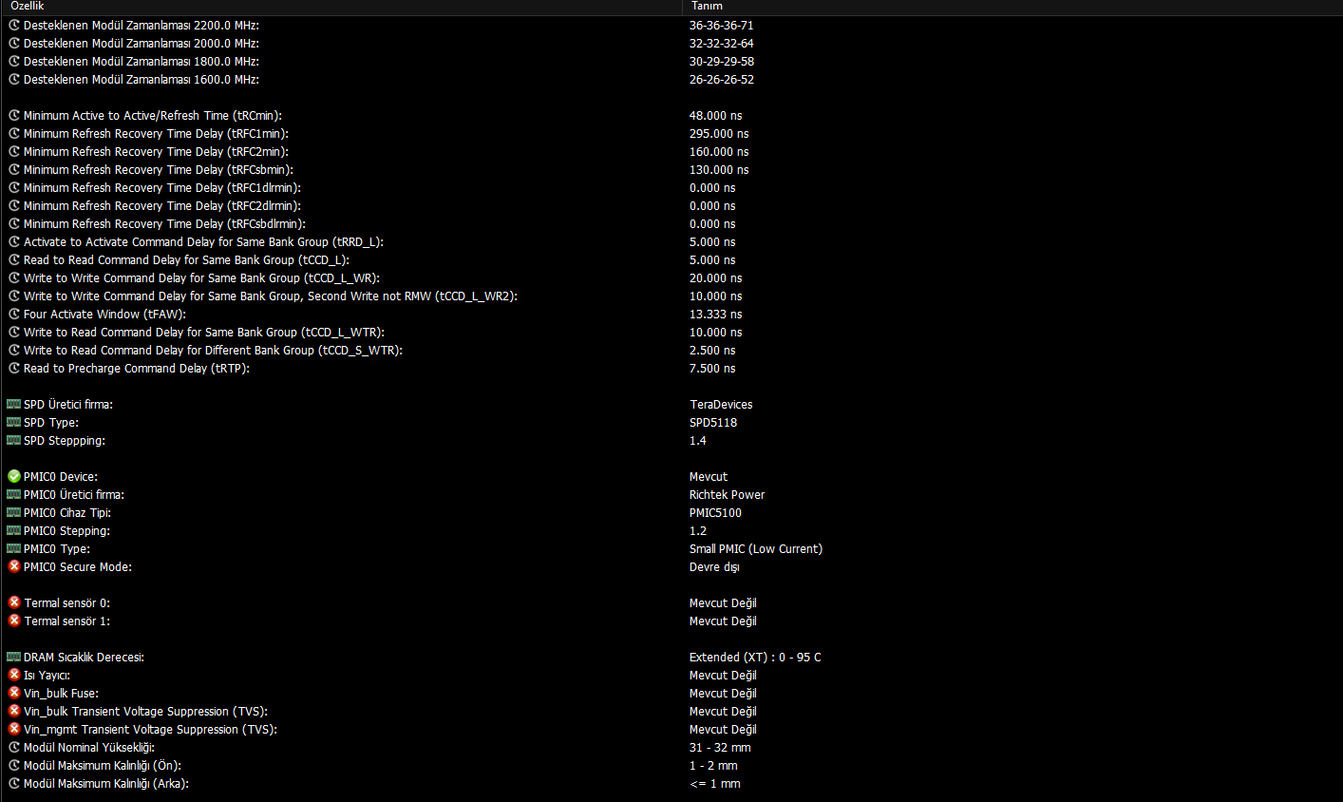The height and width of the screenshot is (802, 1343).
Task: Click clock icon next to tRFC2min row
Action: pos(14,152)
